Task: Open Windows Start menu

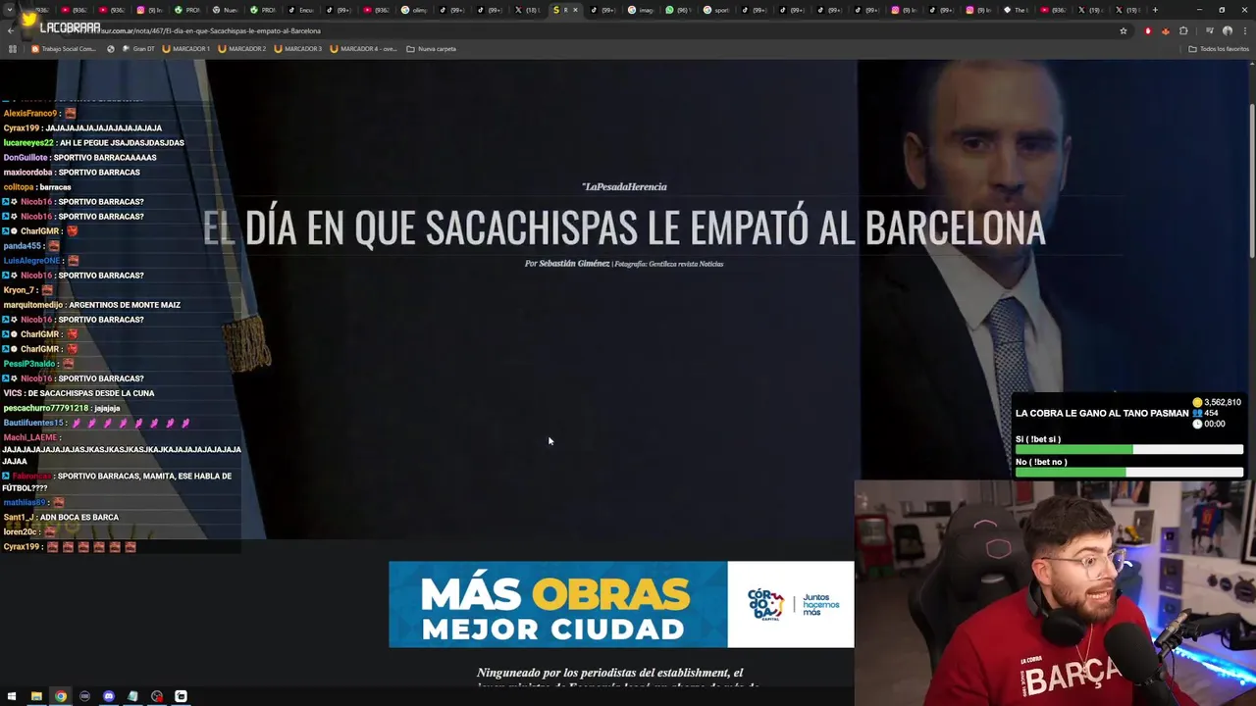Action: point(13,696)
